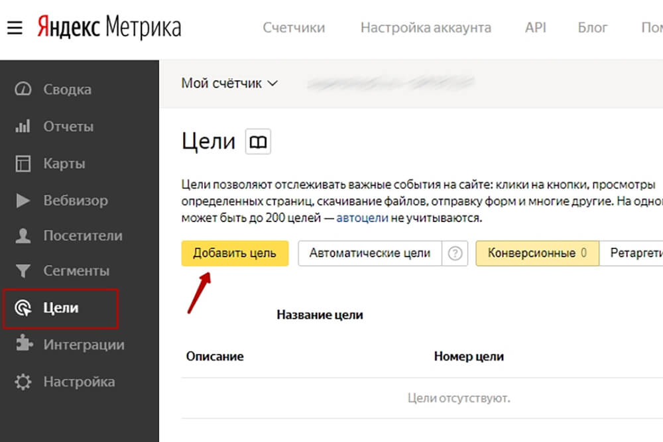Click the Настройка gear icon
Screen dimensions: 663x442
coord(23,382)
